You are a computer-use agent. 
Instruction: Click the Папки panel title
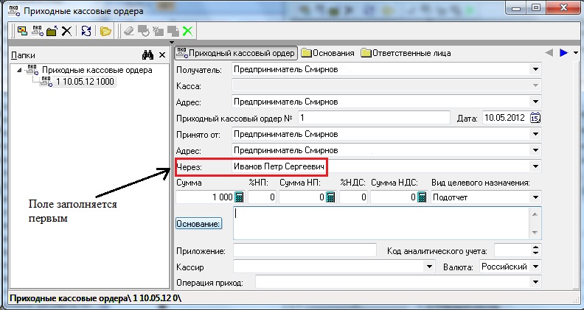pyautogui.click(x=23, y=55)
